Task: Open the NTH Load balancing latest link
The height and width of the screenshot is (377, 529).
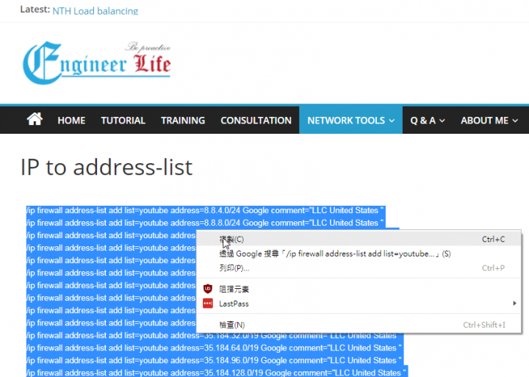Action: 95,11
